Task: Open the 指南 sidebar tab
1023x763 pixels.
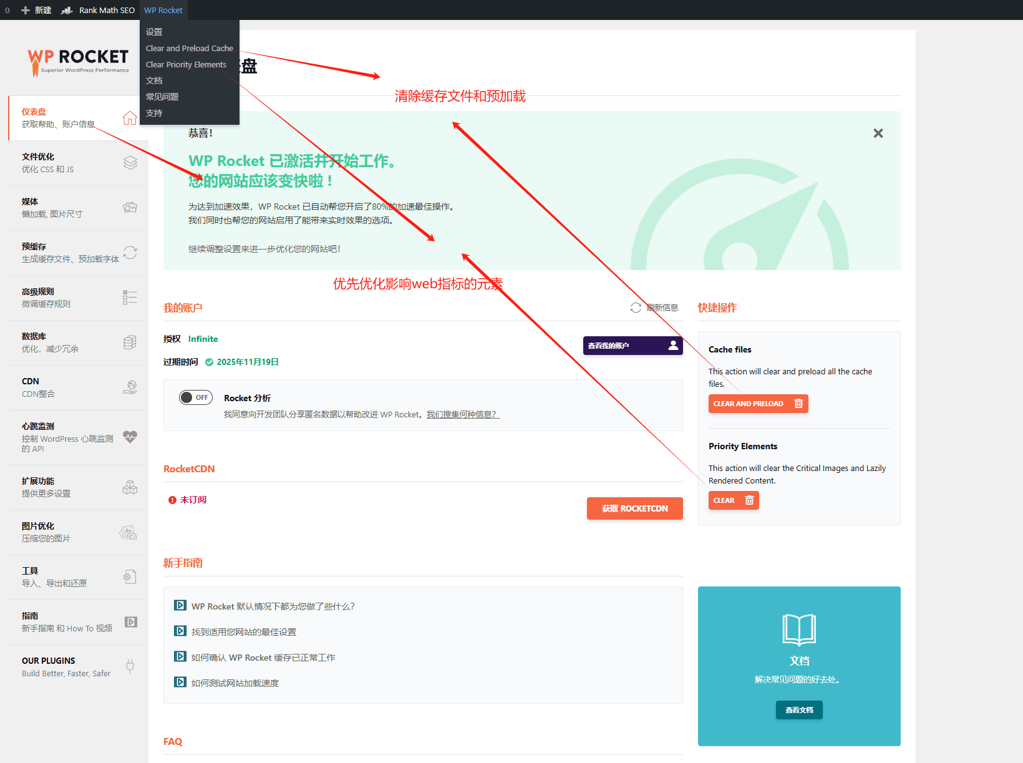Action: click(79, 622)
